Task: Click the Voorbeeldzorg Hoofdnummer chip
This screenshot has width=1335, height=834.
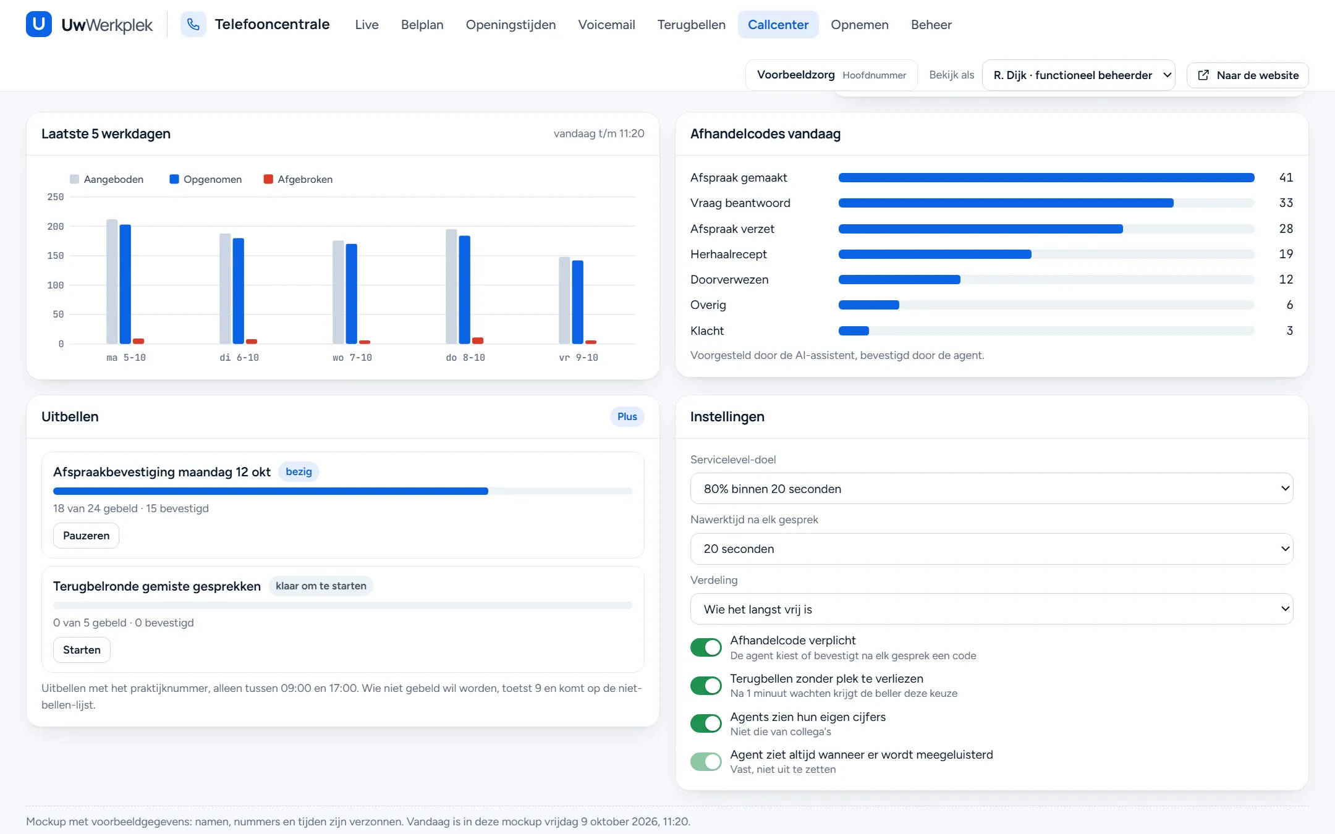Action: (831, 75)
